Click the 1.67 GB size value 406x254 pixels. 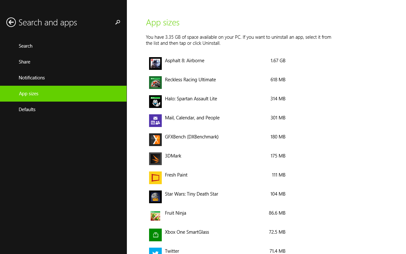pyautogui.click(x=278, y=61)
